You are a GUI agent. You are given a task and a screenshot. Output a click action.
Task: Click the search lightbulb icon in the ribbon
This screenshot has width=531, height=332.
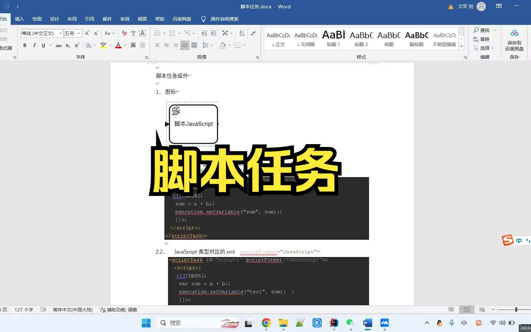pyautogui.click(x=203, y=19)
